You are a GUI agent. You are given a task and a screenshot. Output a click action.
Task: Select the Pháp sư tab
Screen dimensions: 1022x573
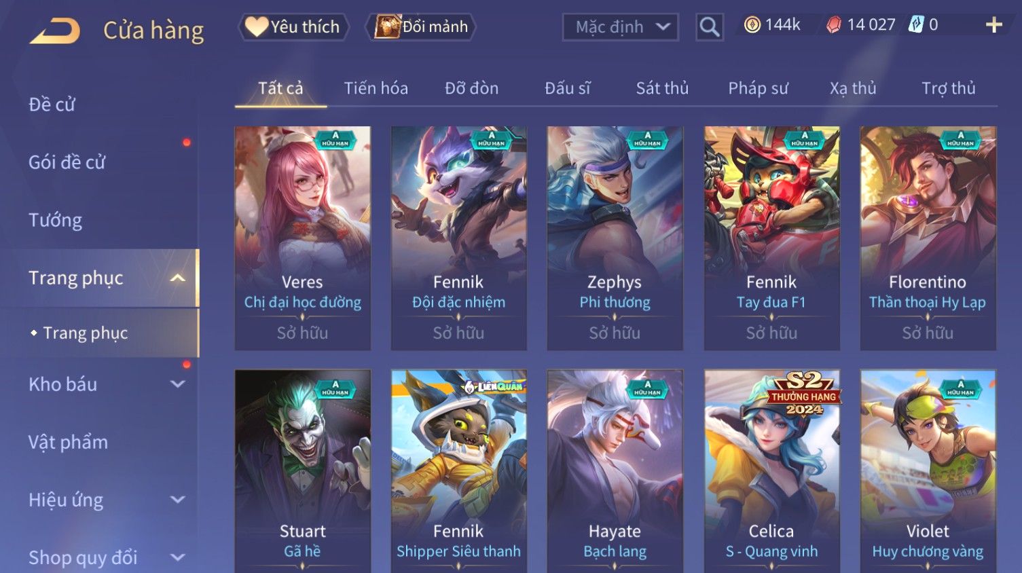pyautogui.click(x=758, y=88)
